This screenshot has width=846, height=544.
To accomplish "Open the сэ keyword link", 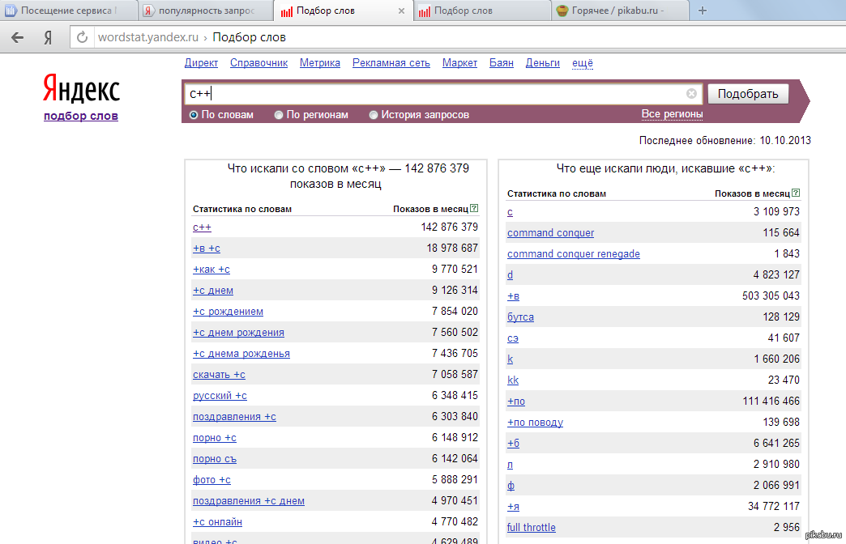I will click(x=513, y=338).
